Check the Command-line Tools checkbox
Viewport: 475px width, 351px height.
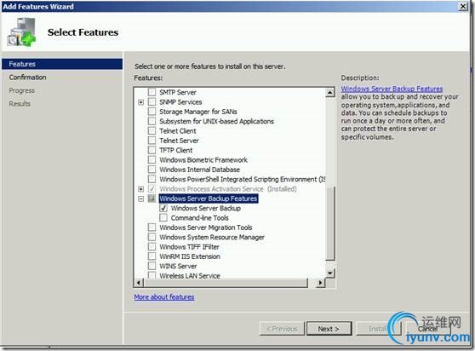163,217
